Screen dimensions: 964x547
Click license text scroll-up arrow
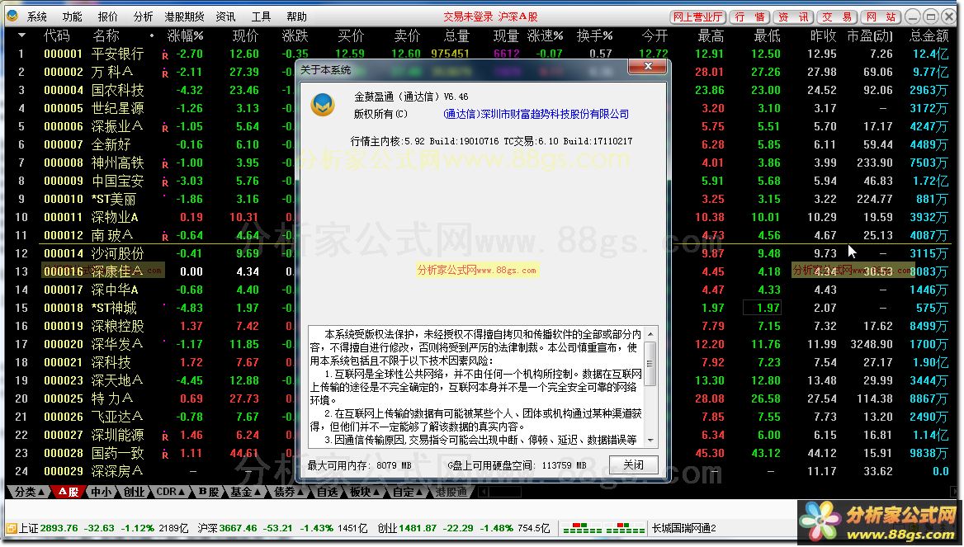tap(650, 334)
